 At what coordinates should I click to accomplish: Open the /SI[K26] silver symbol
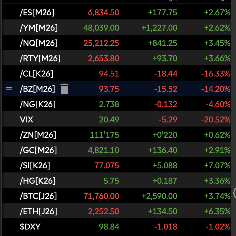pyautogui.click(x=35, y=165)
